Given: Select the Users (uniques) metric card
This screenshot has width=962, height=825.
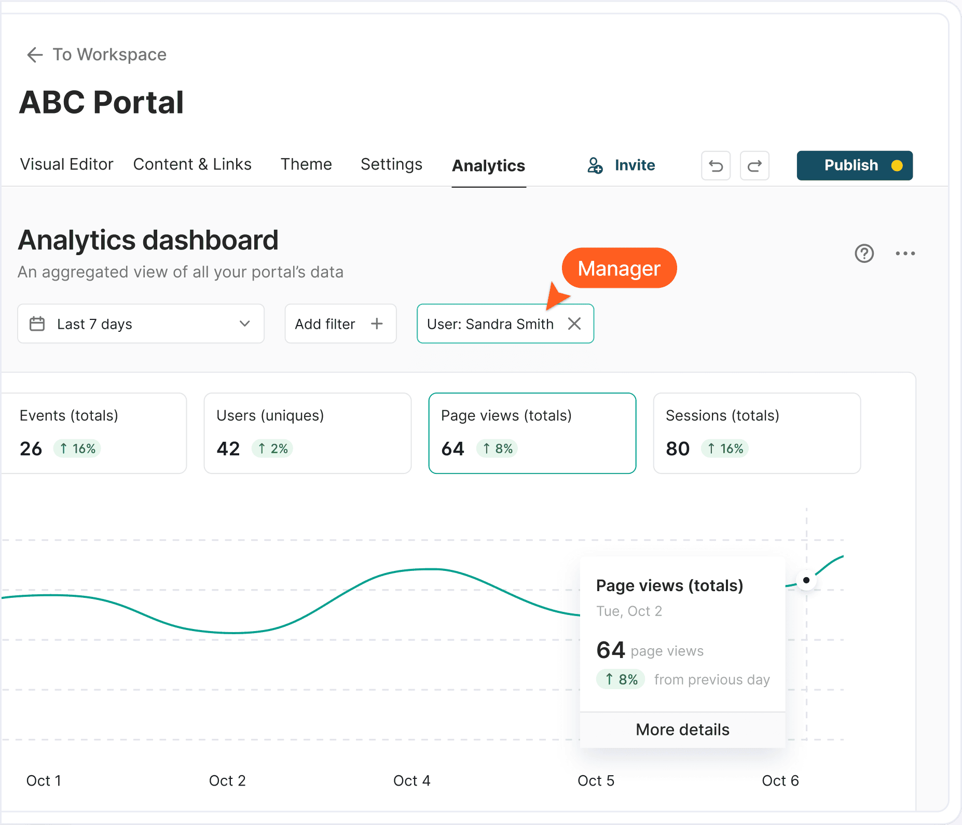Looking at the screenshot, I should (308, 433).
